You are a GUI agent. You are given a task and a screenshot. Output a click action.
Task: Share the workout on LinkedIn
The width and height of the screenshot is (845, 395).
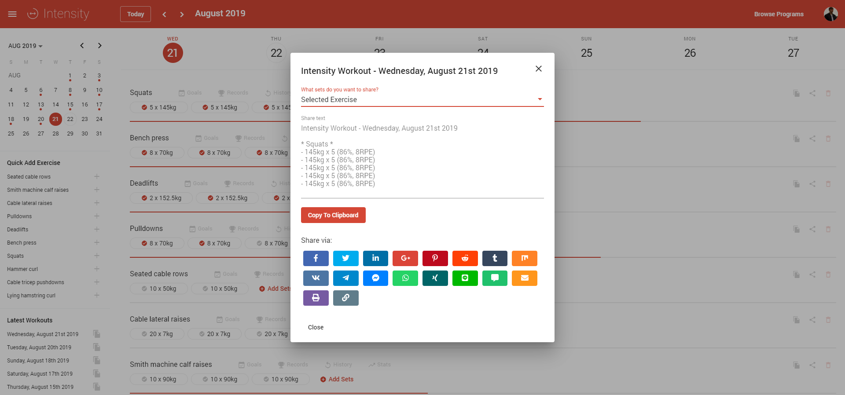[375, 258]
